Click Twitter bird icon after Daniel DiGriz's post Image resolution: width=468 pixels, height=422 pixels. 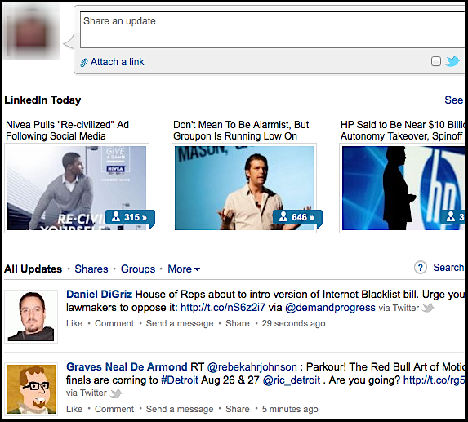428,308
